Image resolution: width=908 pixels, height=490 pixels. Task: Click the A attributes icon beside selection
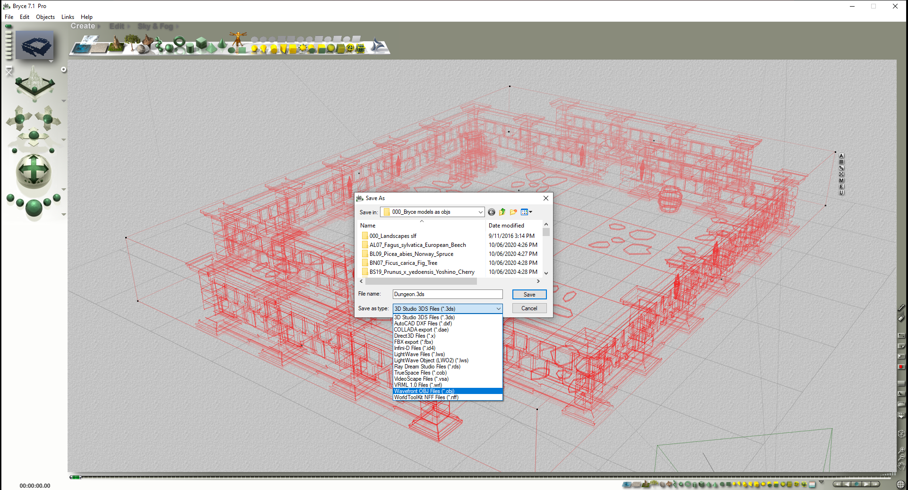[x=841, y=156]
